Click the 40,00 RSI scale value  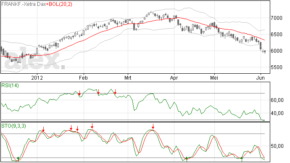click(x=277, y=113)
